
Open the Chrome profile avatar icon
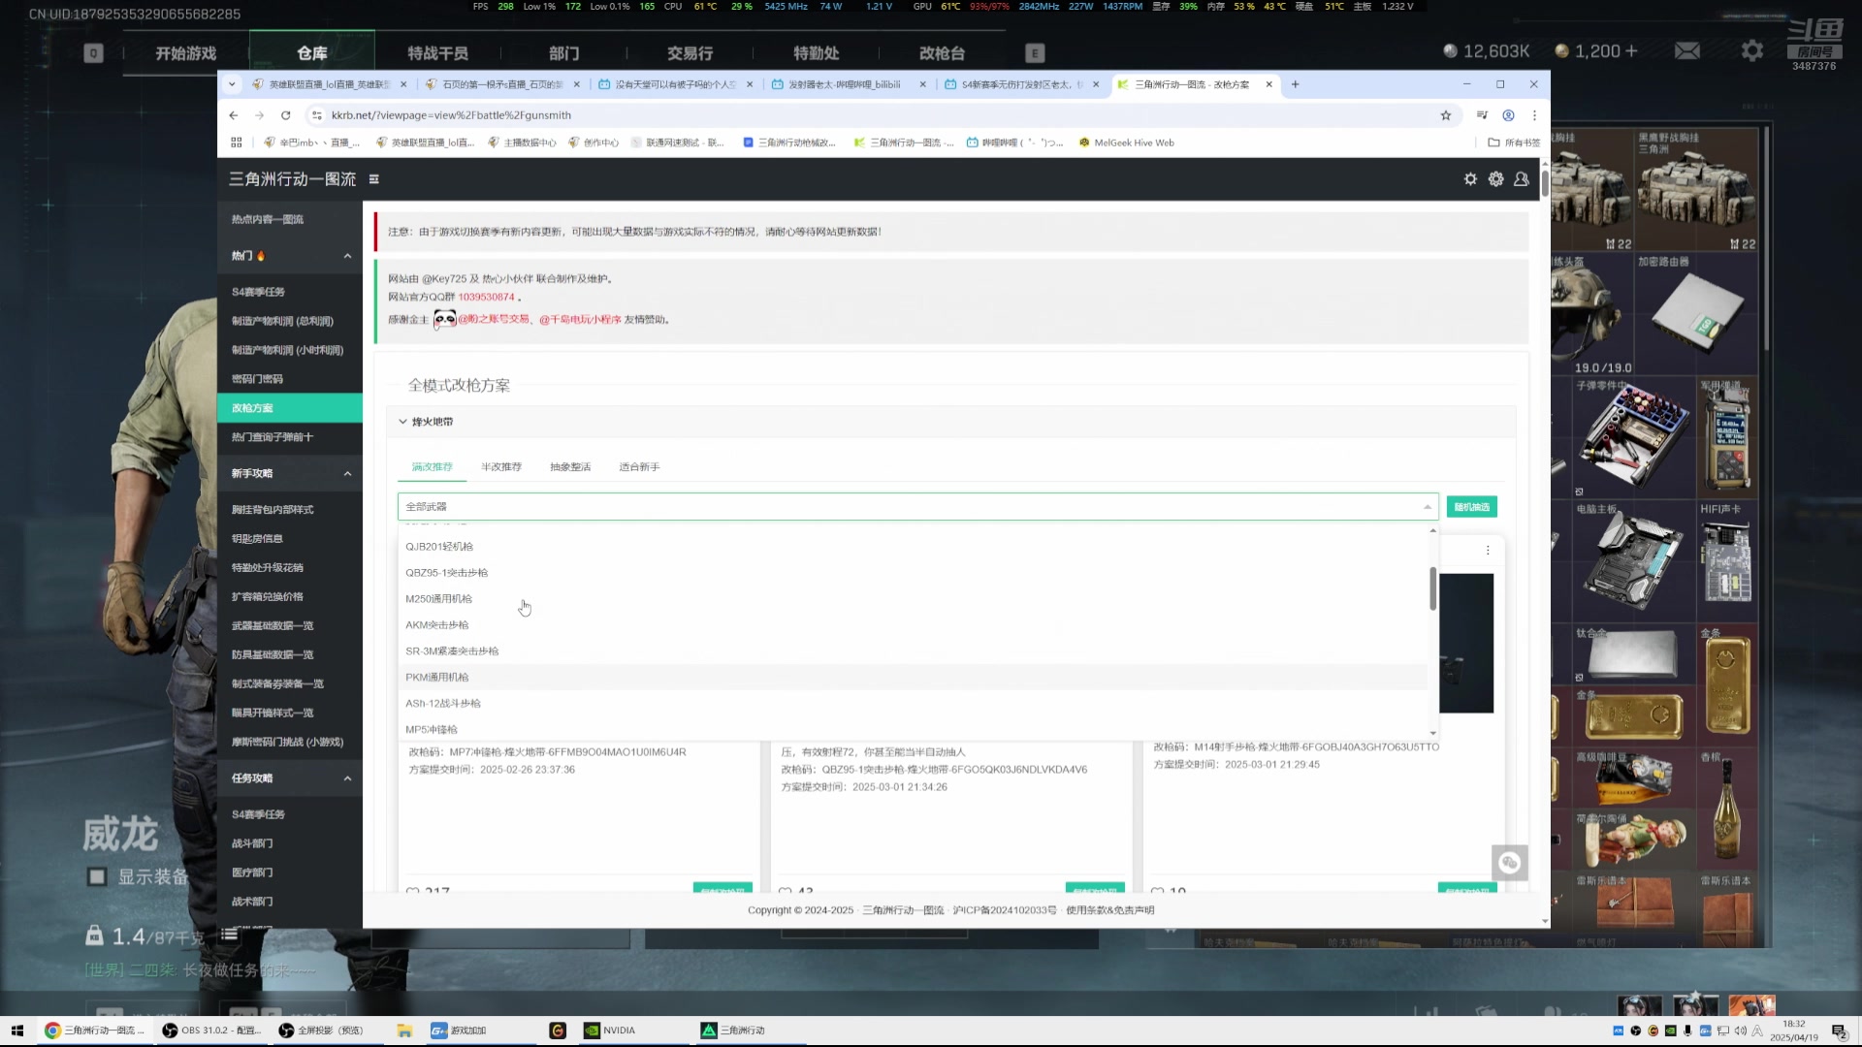click(1508, 115)
